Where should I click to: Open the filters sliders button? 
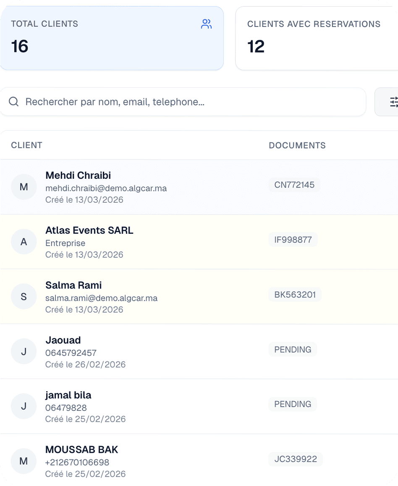pos(393,102)
